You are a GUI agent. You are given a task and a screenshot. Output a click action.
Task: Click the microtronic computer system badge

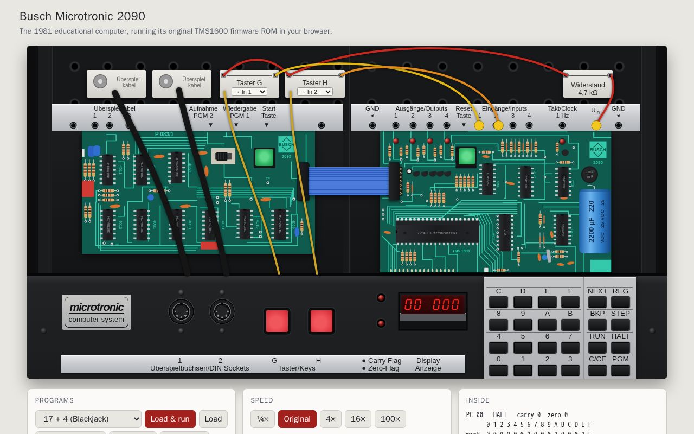pos(97,312)
